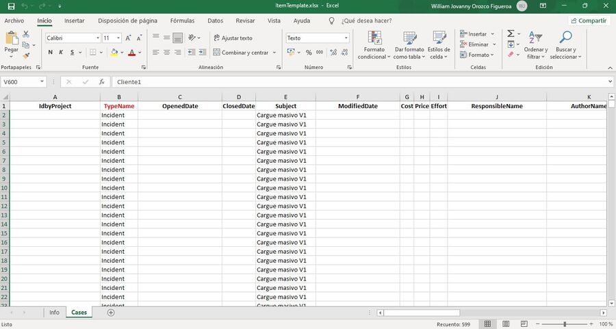Open the Name Box dropdown arrow
616x329 pixels.
pos(42,81)
